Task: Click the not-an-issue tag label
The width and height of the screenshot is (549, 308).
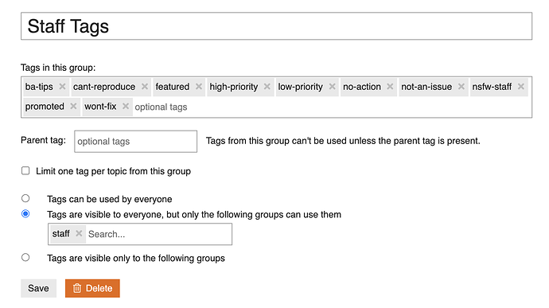Action: pos(426,87)
